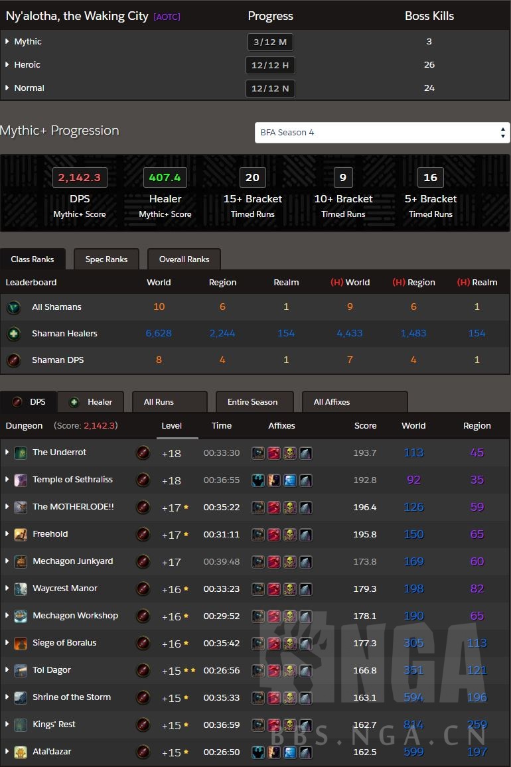Click the Freehold dungeon icon
Screen dimensions: 511x767
(x=21, y=534)
